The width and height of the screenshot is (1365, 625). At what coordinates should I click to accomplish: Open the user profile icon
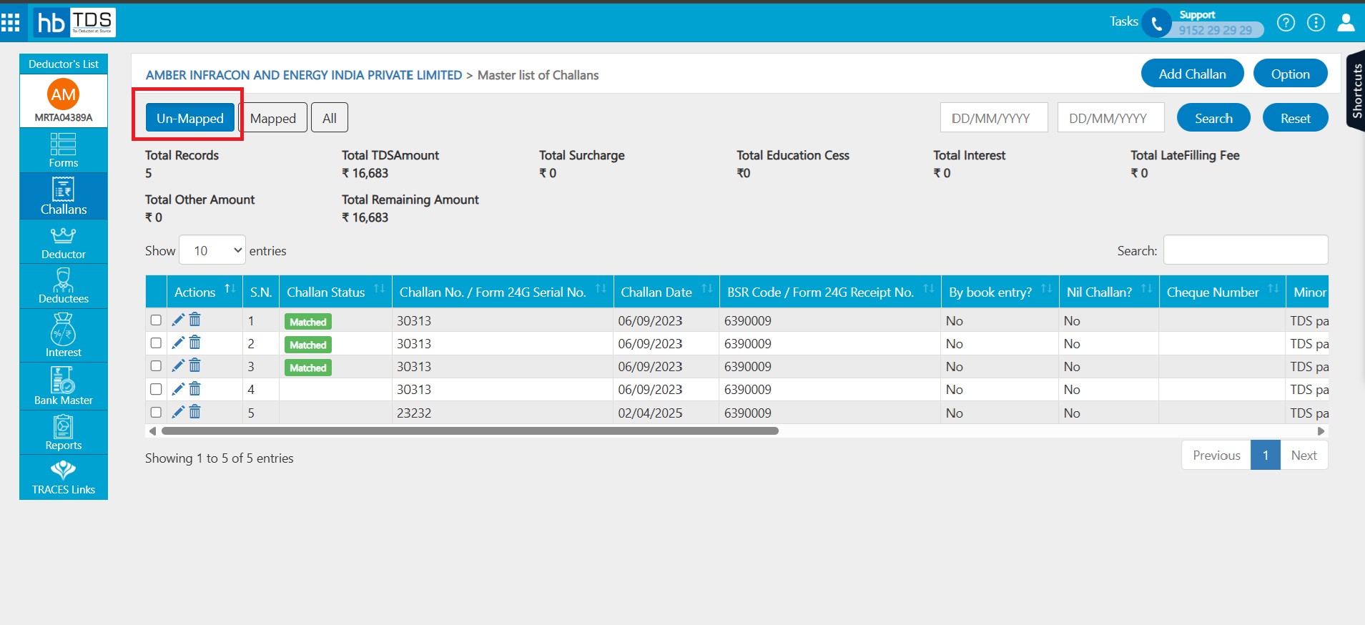point(1346,23)
